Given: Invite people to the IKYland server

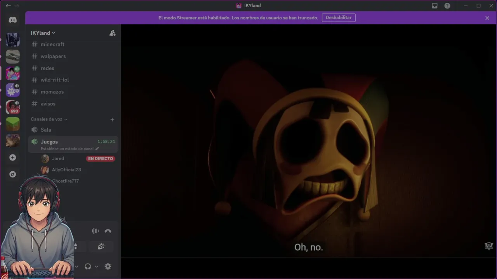Looking at the screenshot, I should click(113, 33).
